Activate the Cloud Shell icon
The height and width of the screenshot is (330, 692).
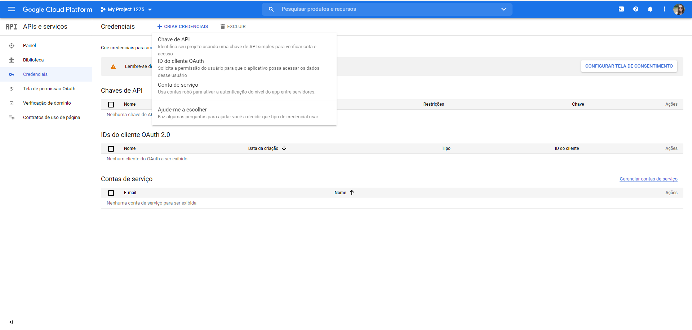pos(621,9)
